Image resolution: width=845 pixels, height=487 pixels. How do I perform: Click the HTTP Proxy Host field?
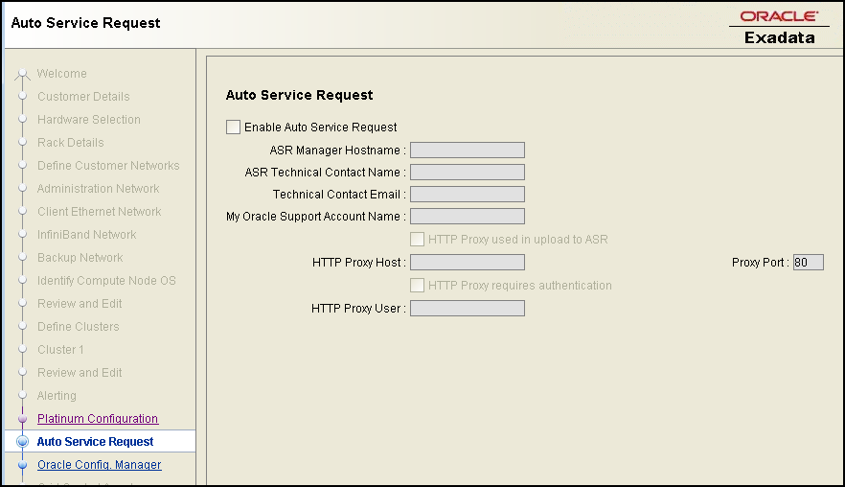click(468, 263)
